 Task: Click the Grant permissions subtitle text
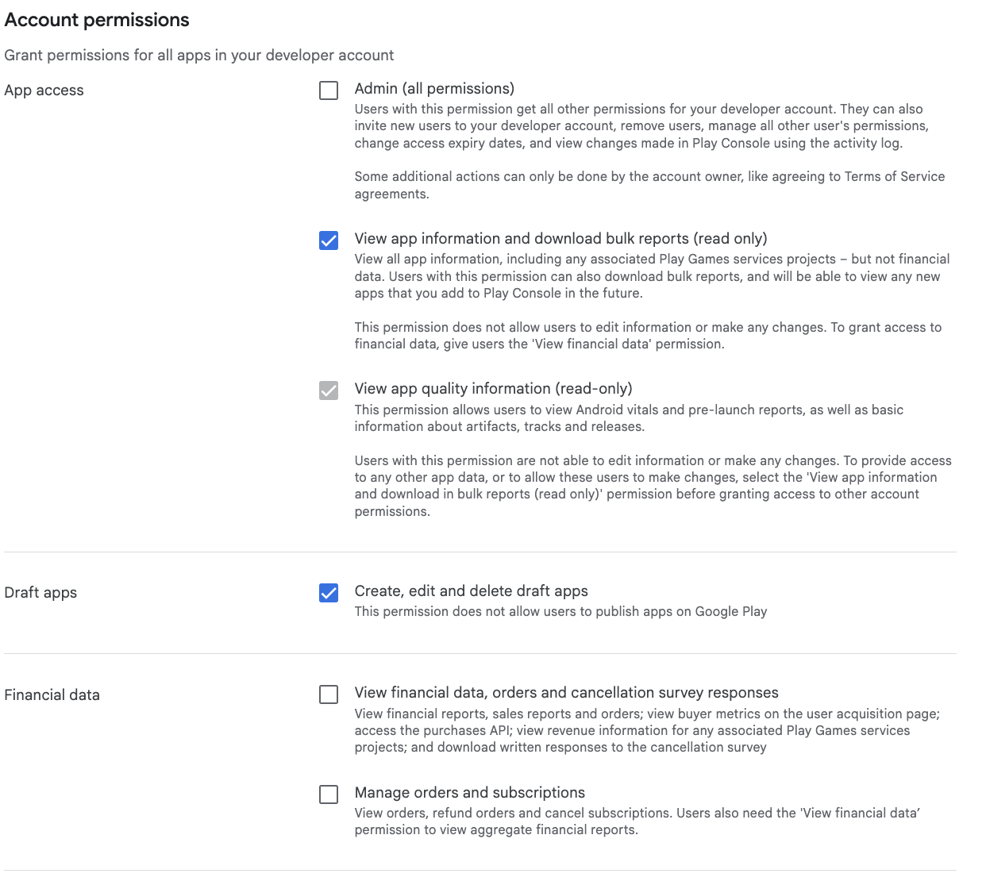[199, 55]
